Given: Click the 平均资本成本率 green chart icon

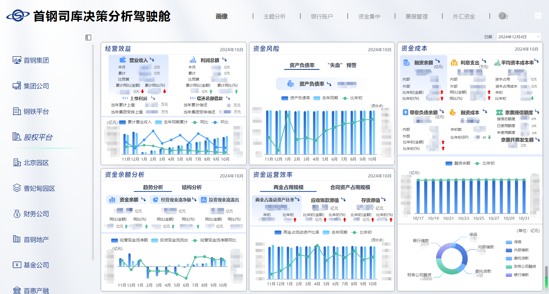Looking at the screenshot, I should 497,62.
